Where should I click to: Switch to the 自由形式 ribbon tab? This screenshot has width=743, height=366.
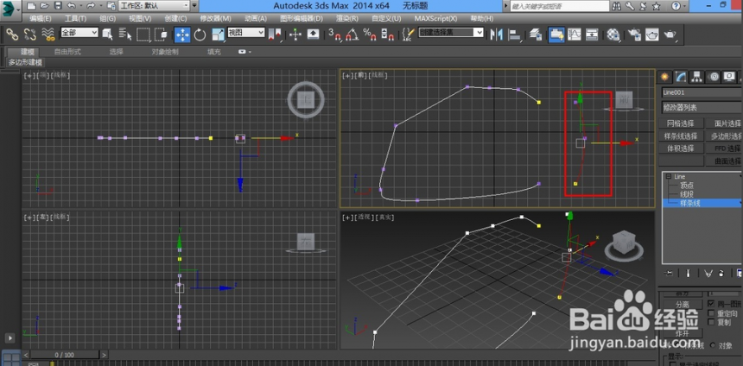pyautogui.click(x=67, y=52)
